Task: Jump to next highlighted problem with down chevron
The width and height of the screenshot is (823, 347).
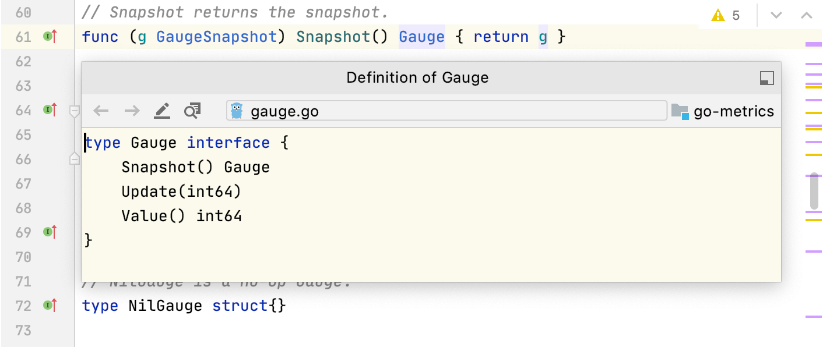Action: 776,16
